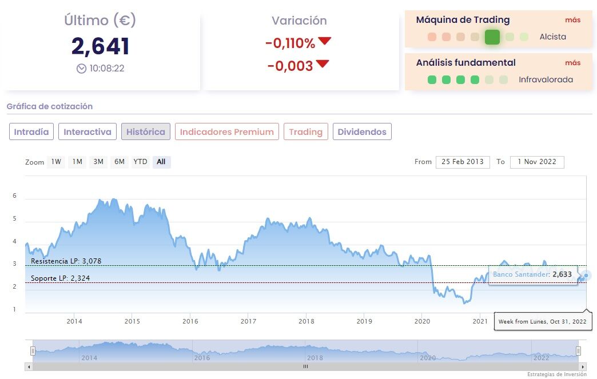Click the right handle of the chart navigator

578,350
